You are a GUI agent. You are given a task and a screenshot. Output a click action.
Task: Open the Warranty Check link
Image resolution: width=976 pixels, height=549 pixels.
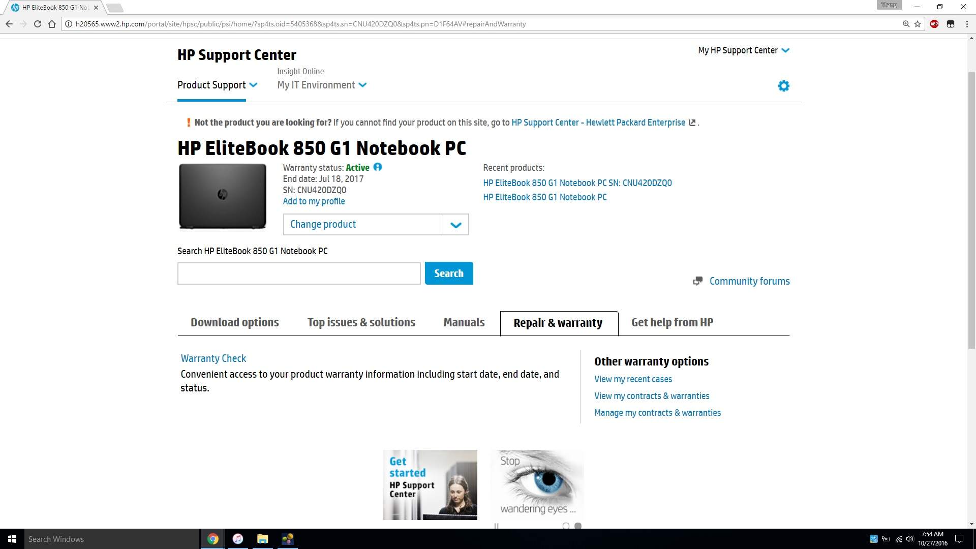213,358
